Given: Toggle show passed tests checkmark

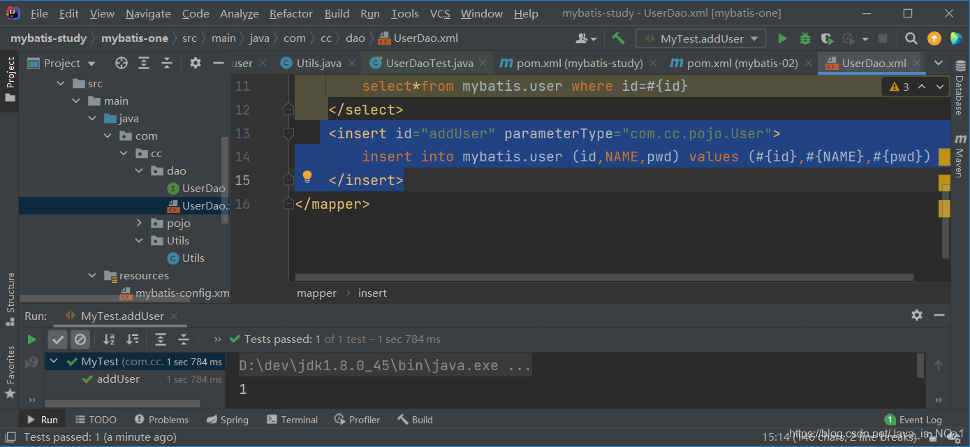Looking at the screenshot, I should (58, 339).
